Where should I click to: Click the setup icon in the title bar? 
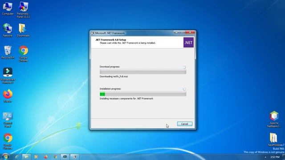click(93, 33)
